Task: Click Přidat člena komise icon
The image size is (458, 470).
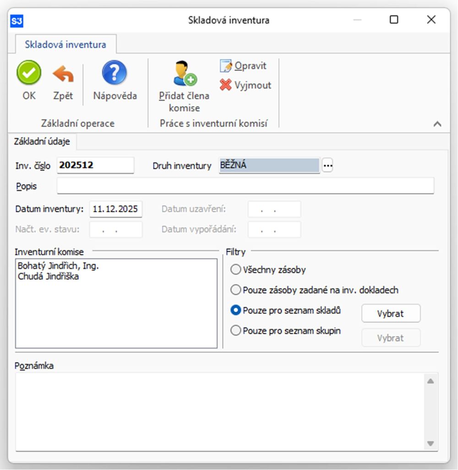Action: click(185, 74)
